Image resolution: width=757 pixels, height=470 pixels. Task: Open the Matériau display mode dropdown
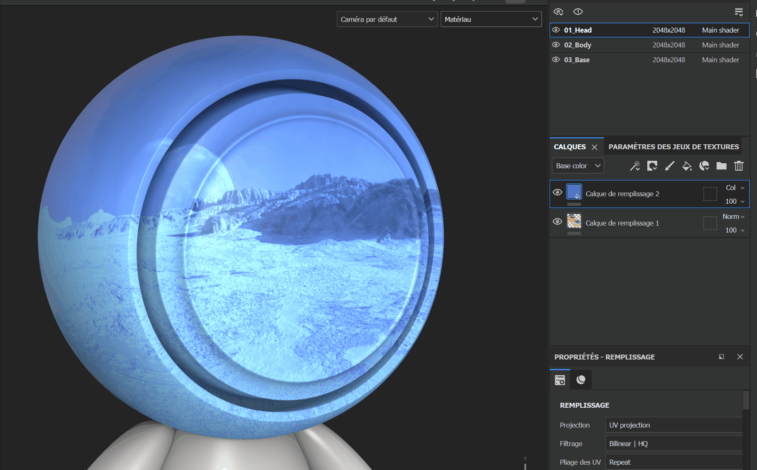coord(491,19)
